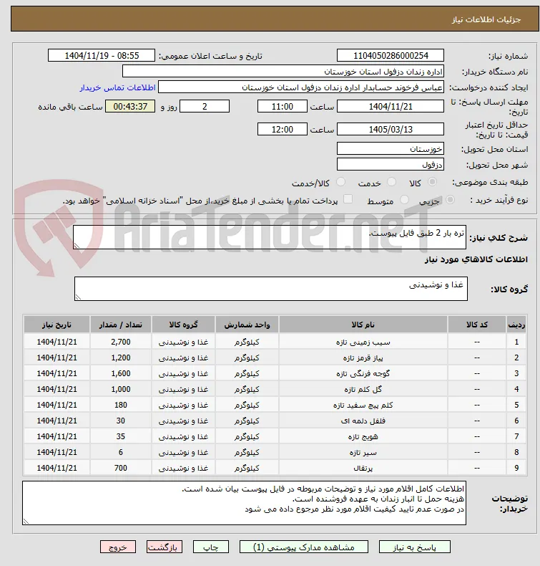
Task: Select the فلفل دلمه ای item cell
Action: click(x=363, y=421)
